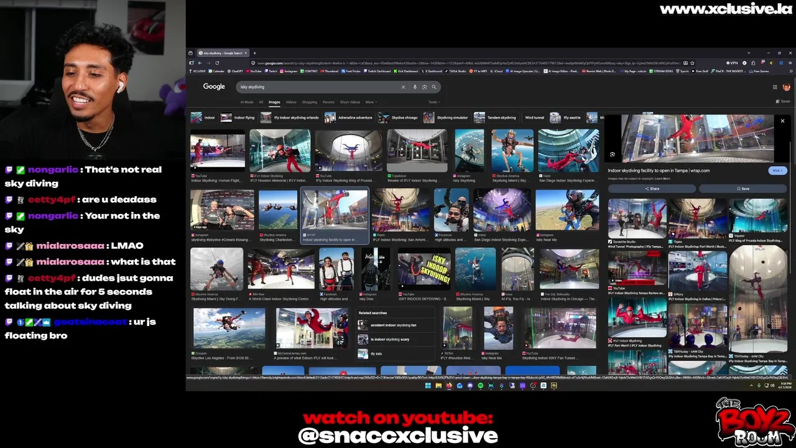
Task: Click the Share button in preview
Action: (652, 189)
